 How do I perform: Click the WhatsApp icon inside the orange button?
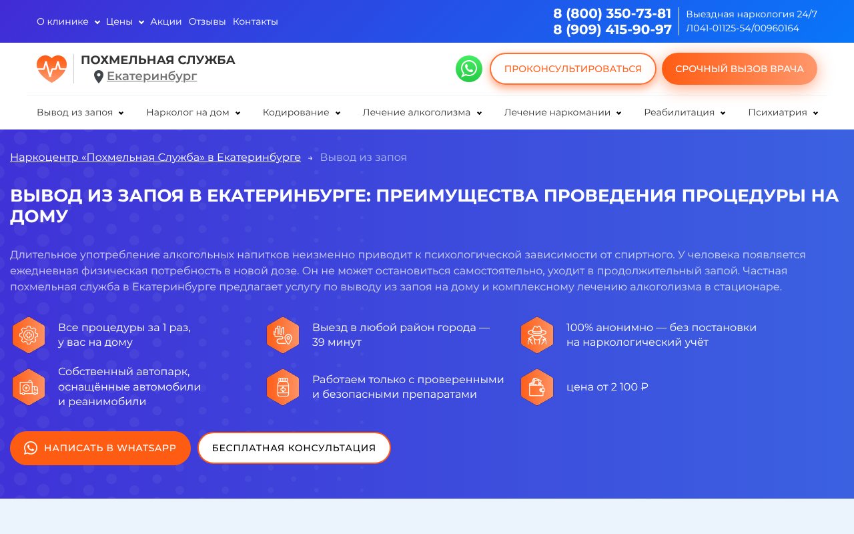30,448
